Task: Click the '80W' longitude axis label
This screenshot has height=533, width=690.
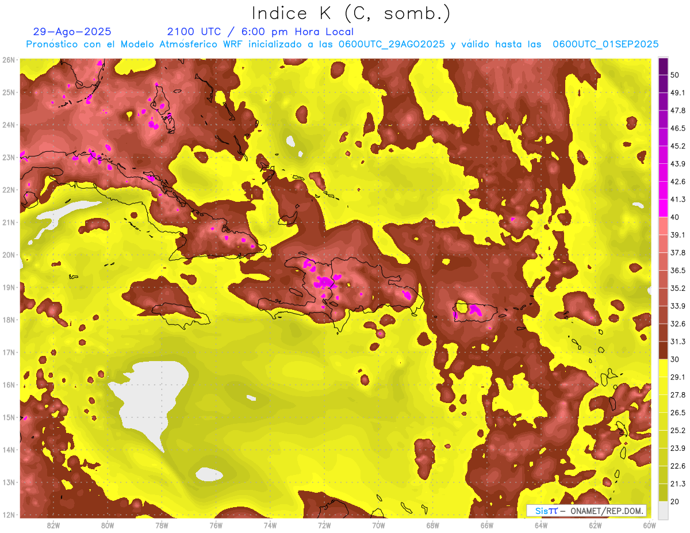Action: coord(108,526)
